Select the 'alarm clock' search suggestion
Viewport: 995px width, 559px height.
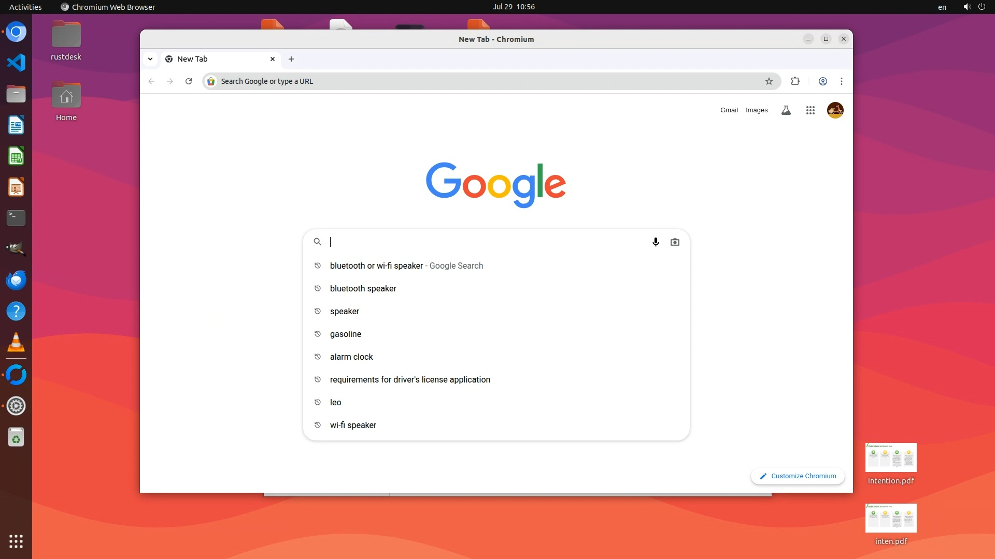(351, 357)
